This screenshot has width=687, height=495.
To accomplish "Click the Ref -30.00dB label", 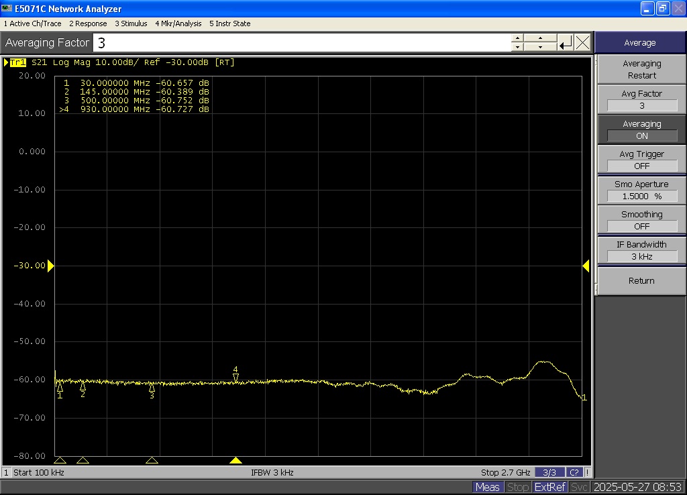I will click(x=176, y=62).
